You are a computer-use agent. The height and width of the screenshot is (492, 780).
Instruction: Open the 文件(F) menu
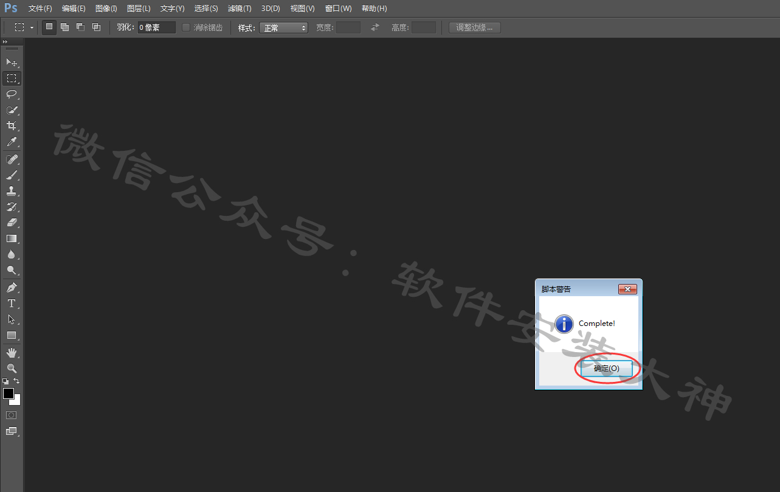[40, 9]
